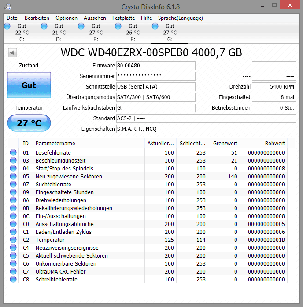The width and height of the screenshot is (303, 307).
Task: Click threshold value 140
Action: click(x=233, y=177)
